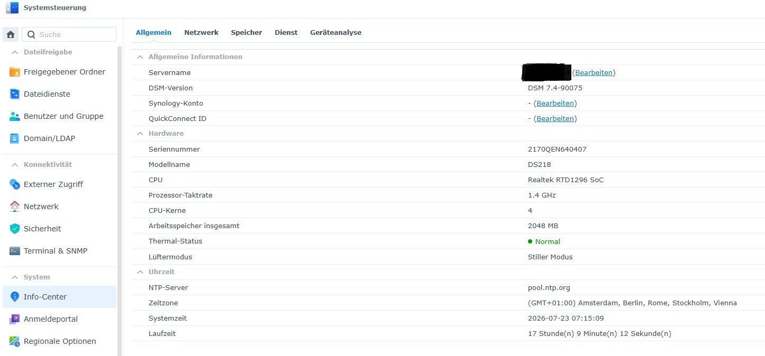
Task: Open the Regionale Optionen icon
Action: (15, 341)
